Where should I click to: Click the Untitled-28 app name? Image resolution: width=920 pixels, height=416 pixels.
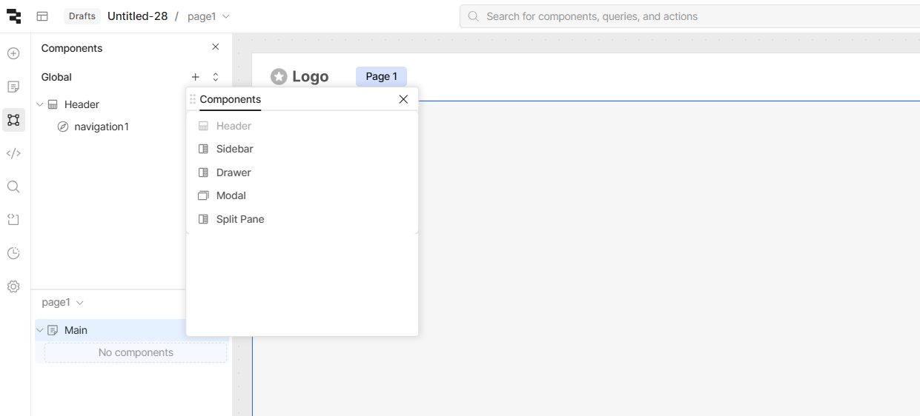click(x=138, y=16)
